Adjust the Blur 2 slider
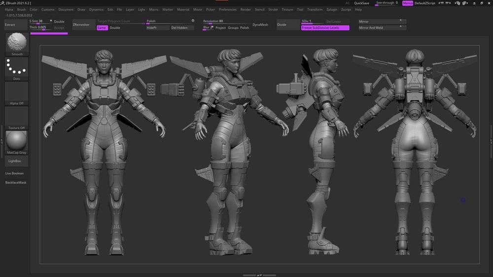The image size is (493, 277). click(208, 28)
